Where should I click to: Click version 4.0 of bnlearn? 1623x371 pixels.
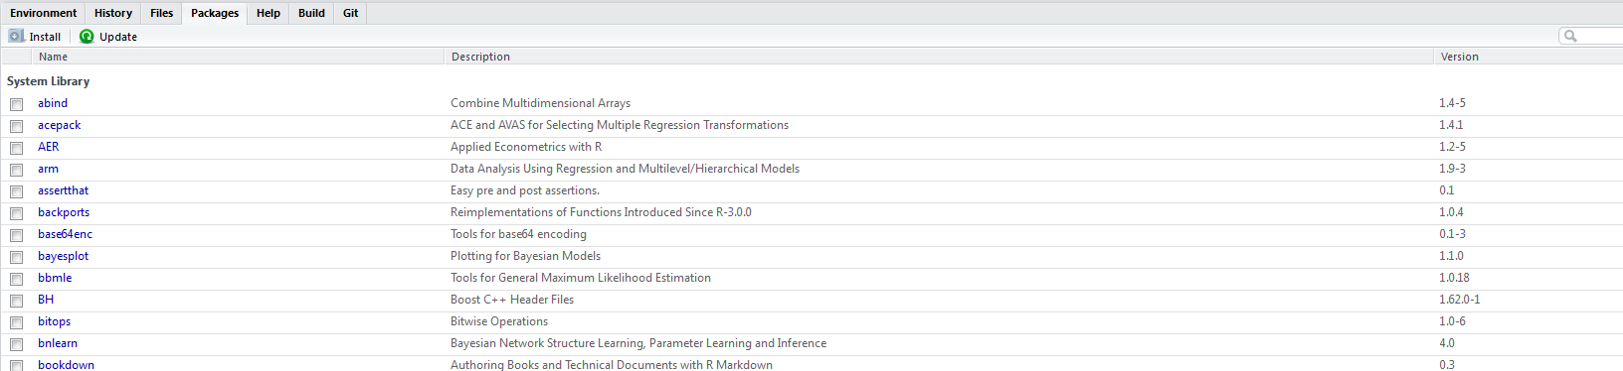point(1447,343)
